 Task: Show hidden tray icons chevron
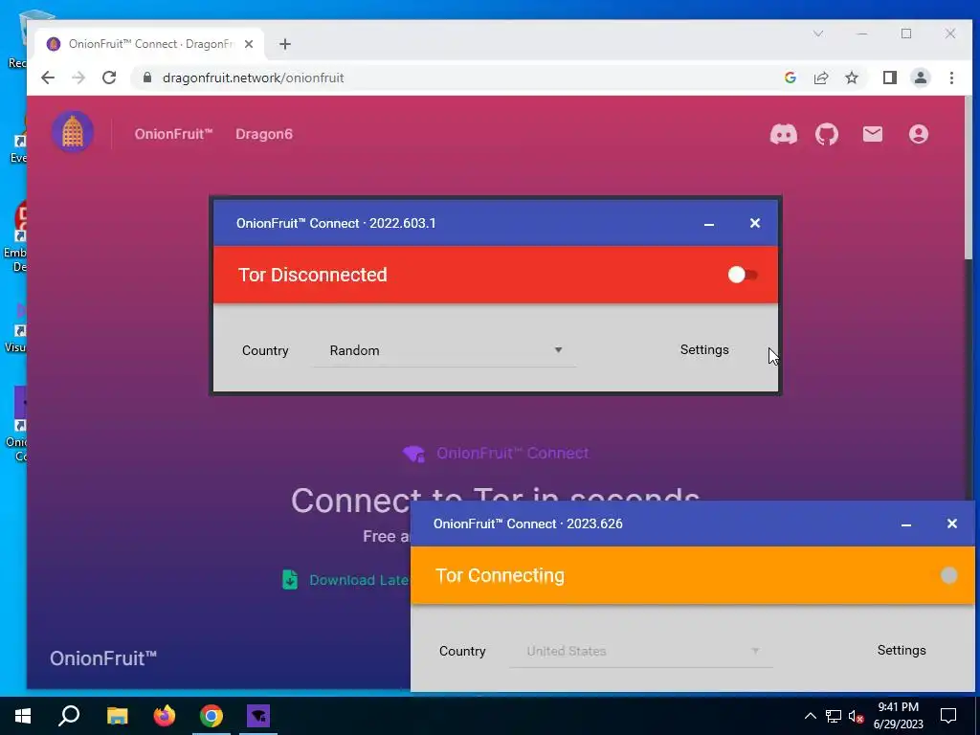(x=810, y=716)
